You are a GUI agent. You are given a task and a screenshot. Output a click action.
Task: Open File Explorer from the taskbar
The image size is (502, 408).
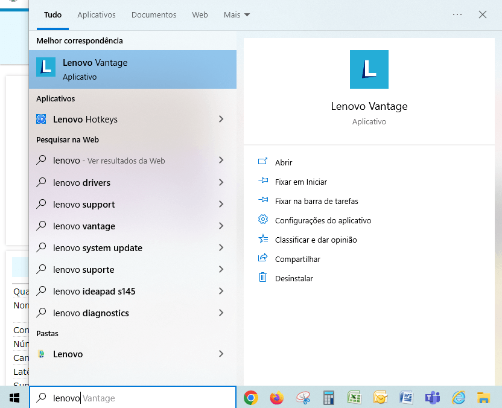pos(483,398)
